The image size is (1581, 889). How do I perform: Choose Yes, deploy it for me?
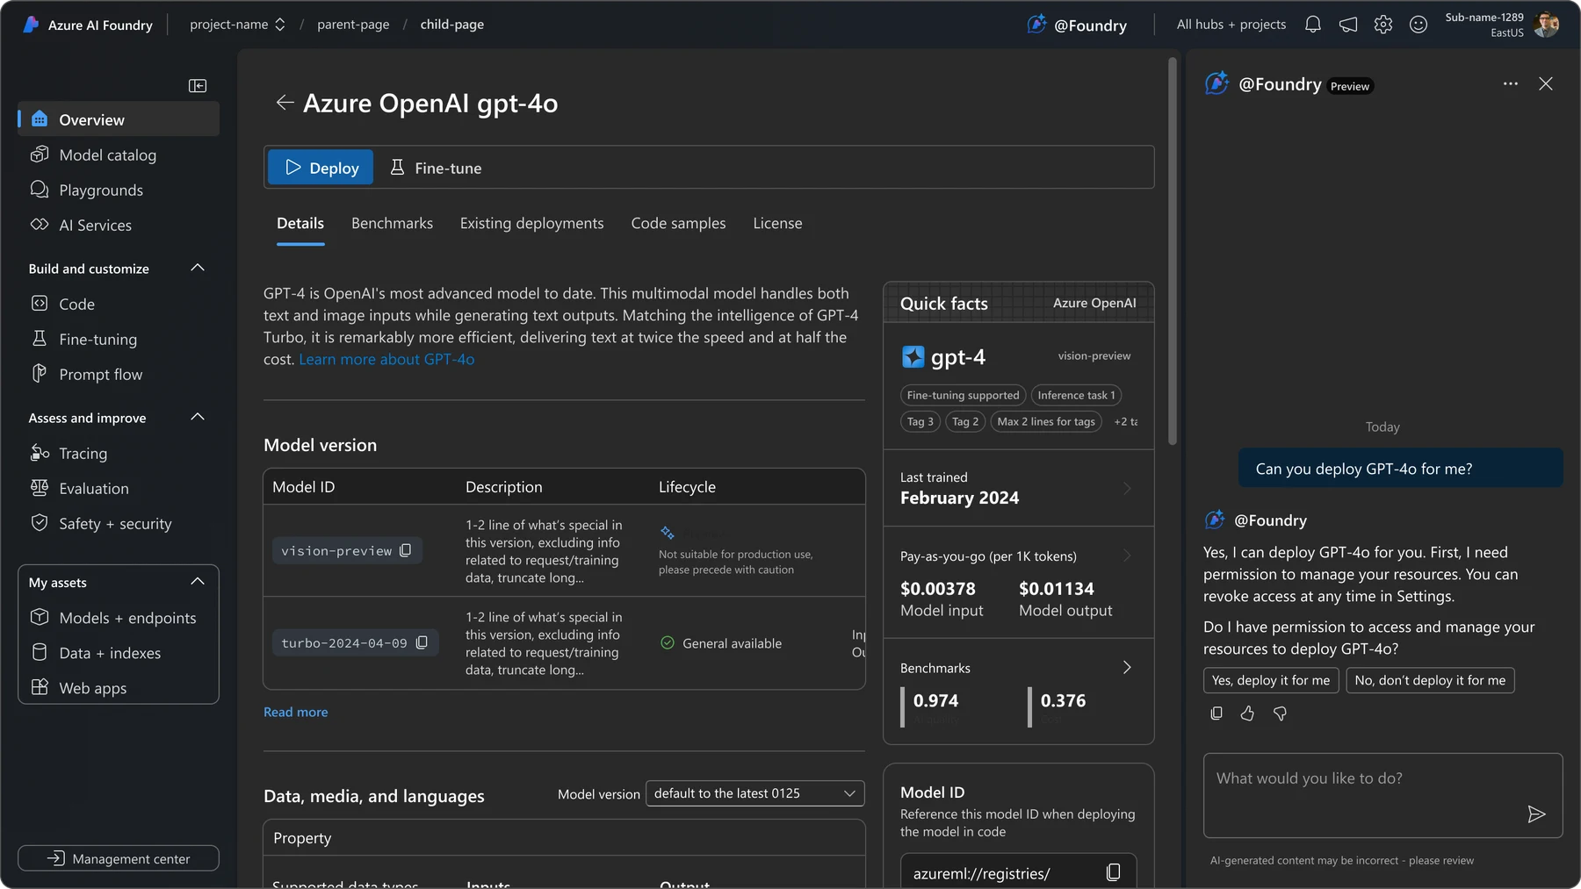click(x=1271, y=680)
